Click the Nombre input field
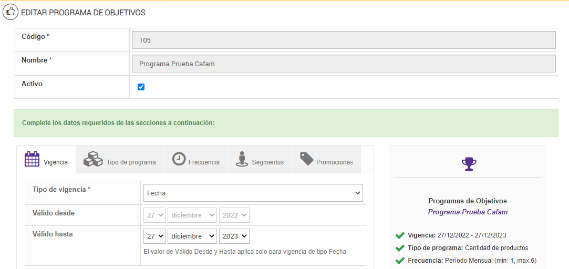 (x=344, y=64)
